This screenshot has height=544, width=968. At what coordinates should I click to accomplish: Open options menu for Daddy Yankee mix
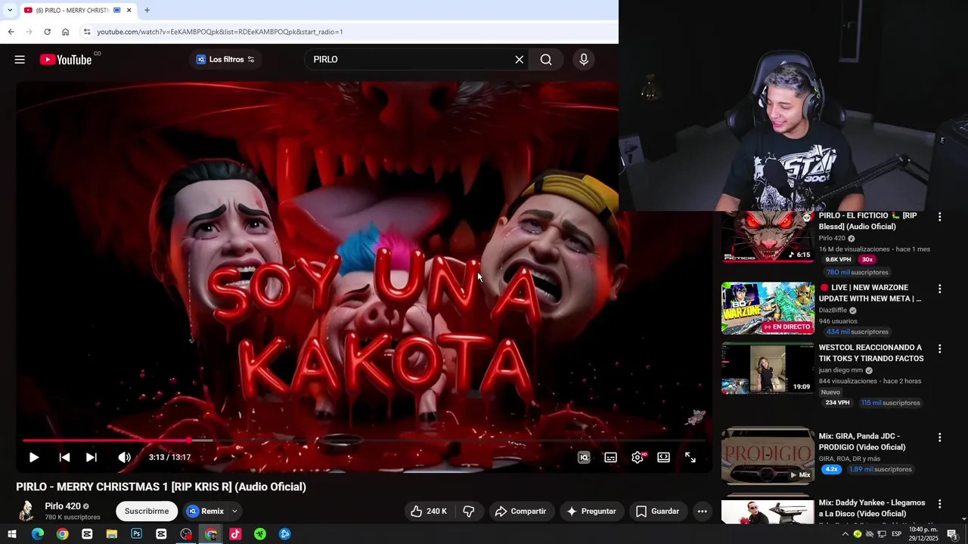point(939,504)
